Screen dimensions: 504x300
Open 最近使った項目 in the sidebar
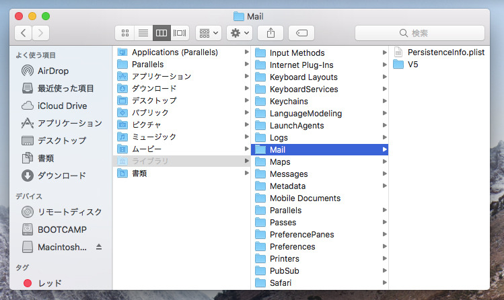pos(61,88)
